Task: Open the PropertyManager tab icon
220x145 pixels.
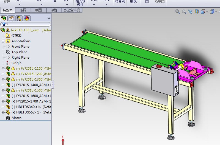Action: [11, 18]
